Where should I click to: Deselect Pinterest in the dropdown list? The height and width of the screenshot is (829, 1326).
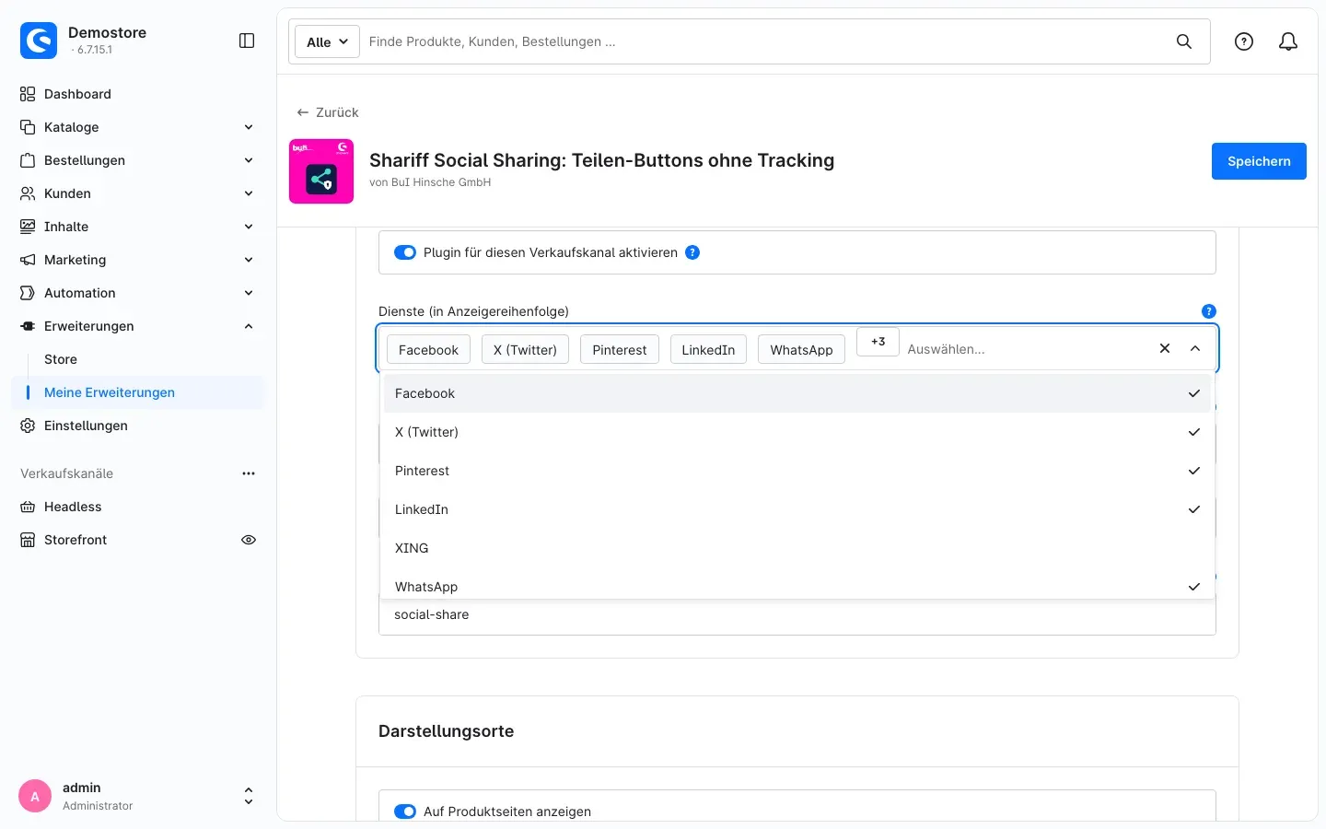tap(797, 471)
